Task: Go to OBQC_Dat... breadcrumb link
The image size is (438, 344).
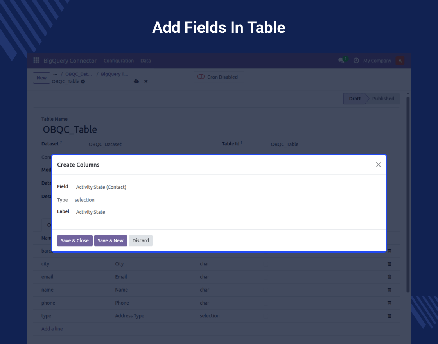Action: [x=79, y=74]
